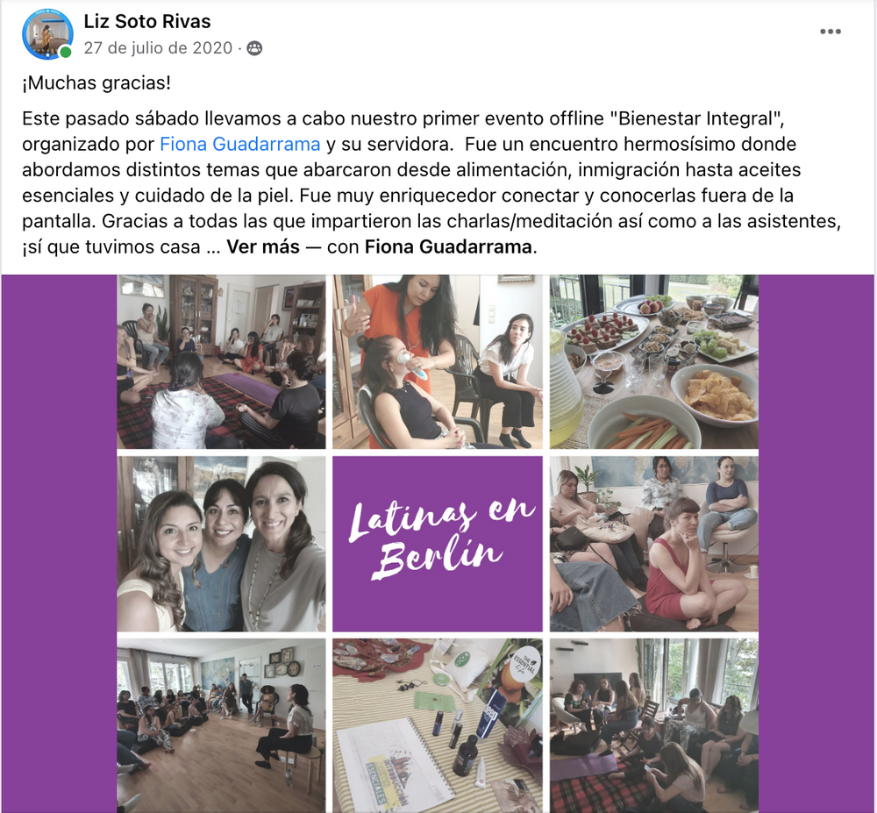Open the essential oils products photo
This screenshot has height=813, width=877.
(438, 726)
